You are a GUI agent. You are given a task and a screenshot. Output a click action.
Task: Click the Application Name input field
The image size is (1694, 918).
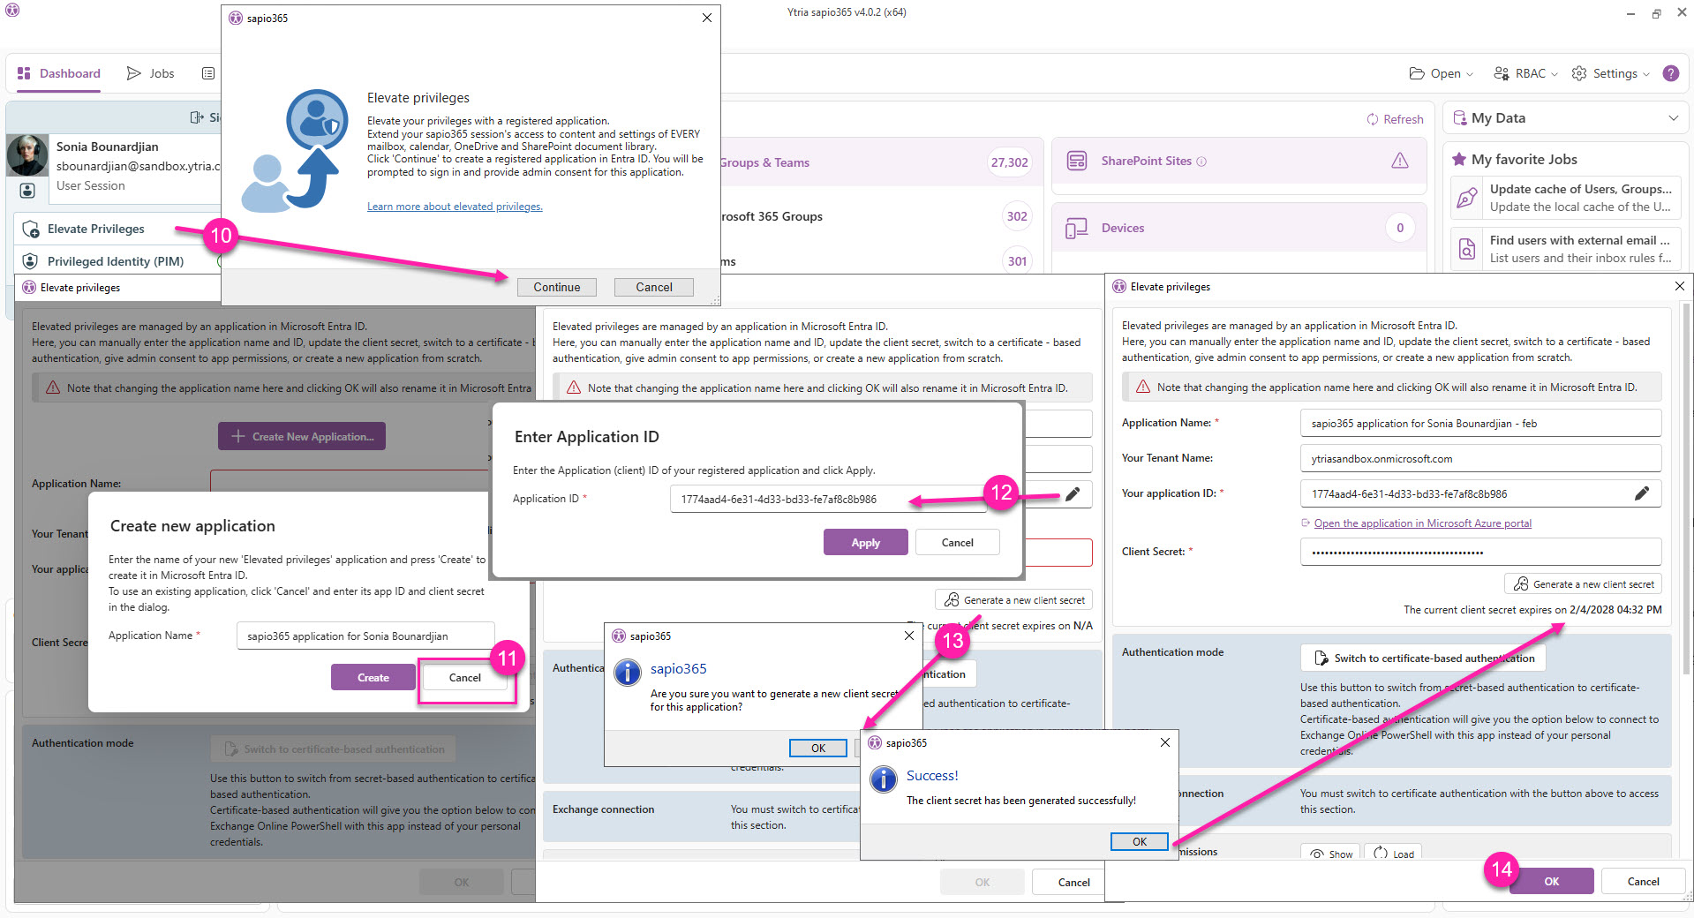[1479, 424]
